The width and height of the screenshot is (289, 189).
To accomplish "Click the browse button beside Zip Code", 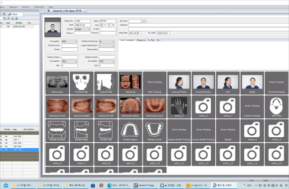I will click(x=144, y=21).
